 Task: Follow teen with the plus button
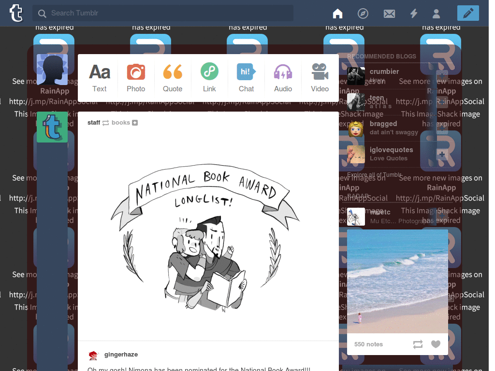[x=442, y=102]
